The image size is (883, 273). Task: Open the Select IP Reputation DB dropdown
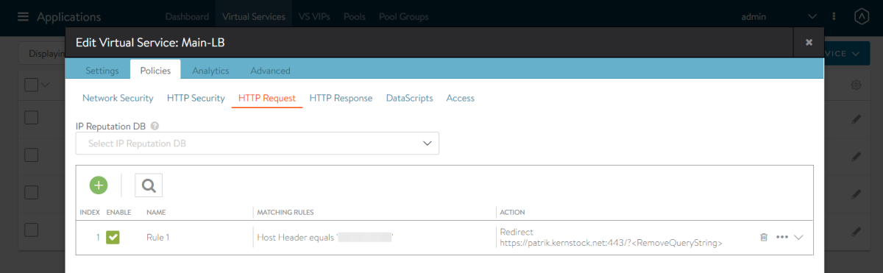click(258, 143)
